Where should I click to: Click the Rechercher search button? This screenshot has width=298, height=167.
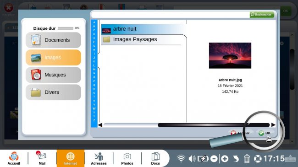tap(262, 15)
